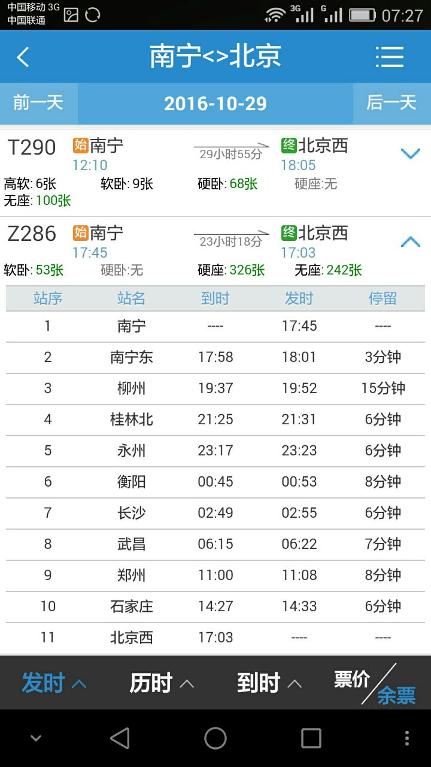The image size is (431, 767).
Task: Collapse Z286 train stop list
Action: (x=410, y=242)
